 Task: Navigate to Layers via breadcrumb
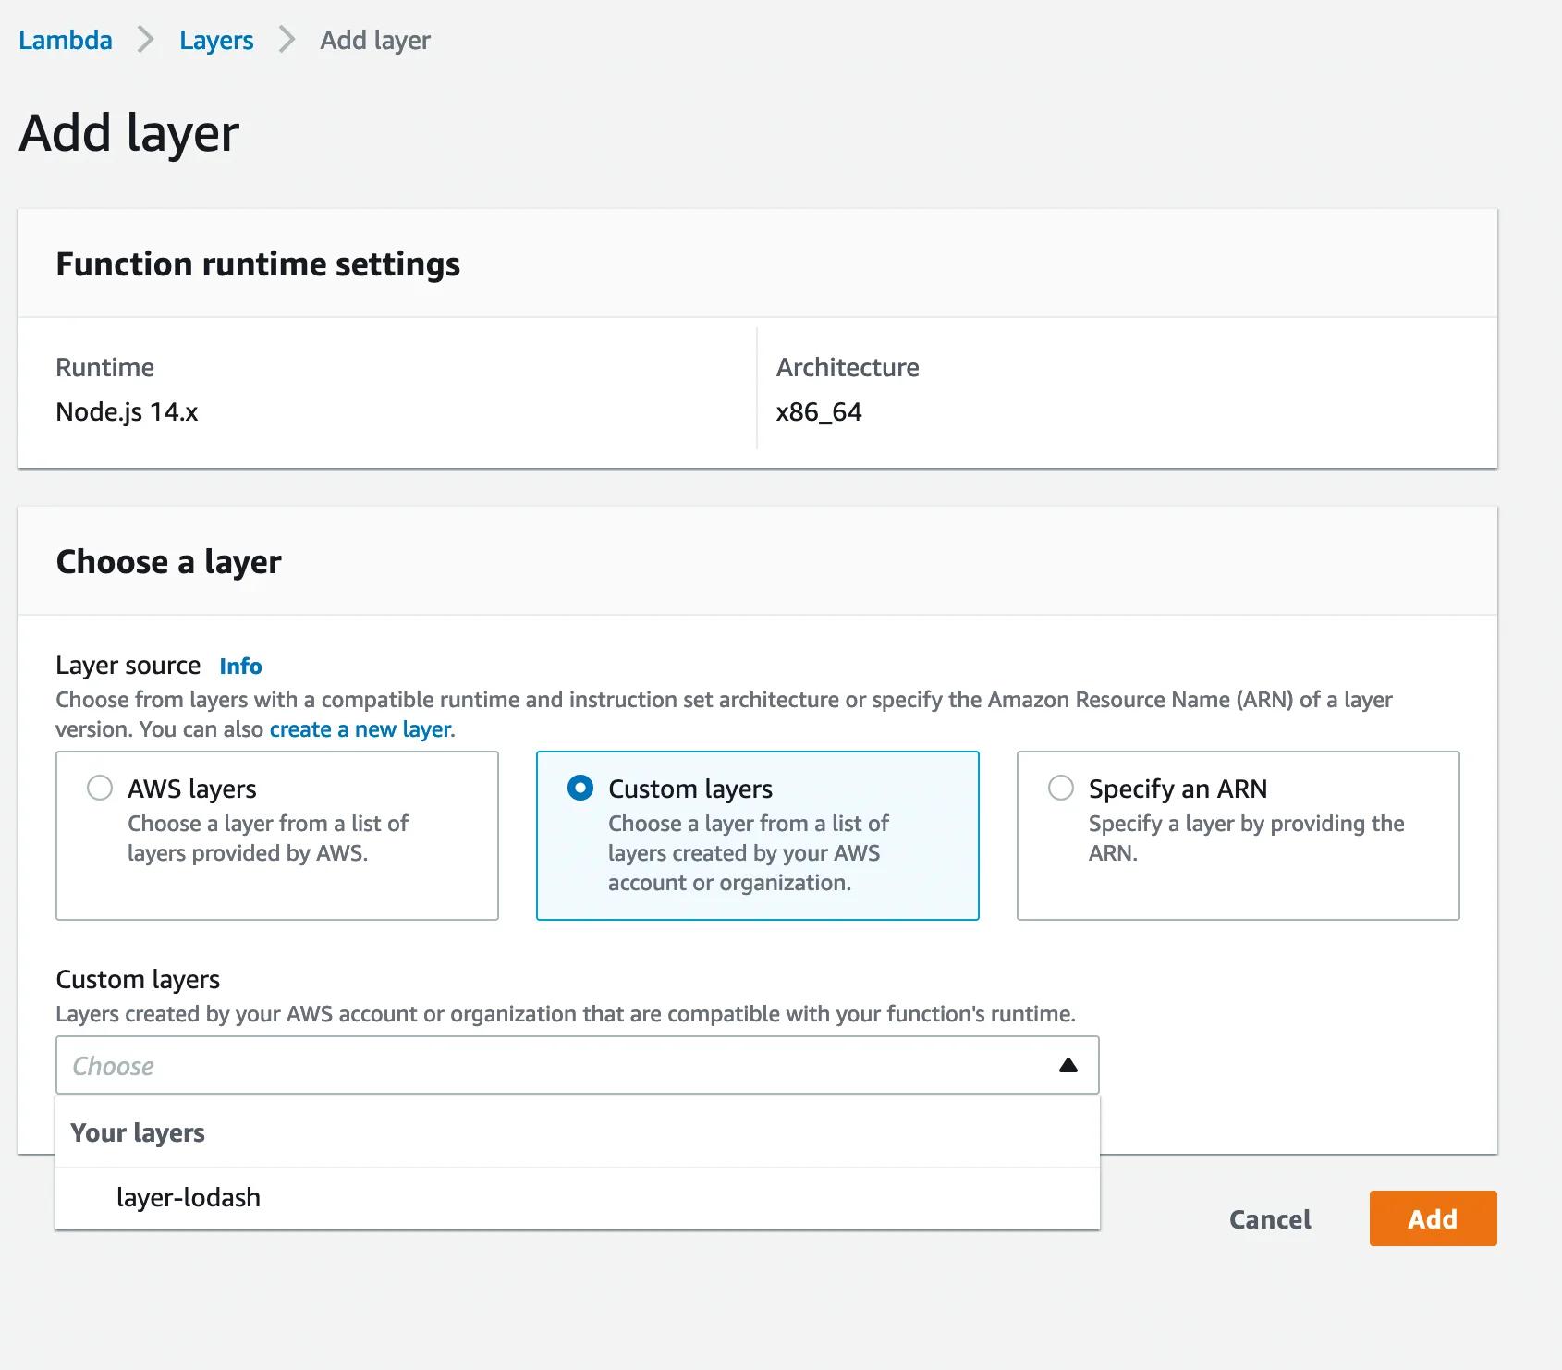[216, 40]
